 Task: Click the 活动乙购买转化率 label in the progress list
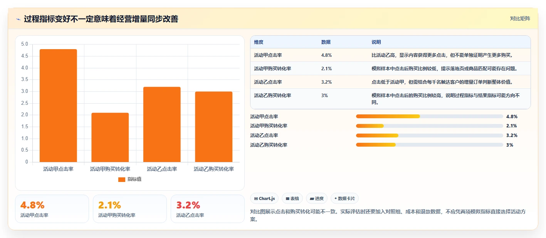tap(269, 145)
